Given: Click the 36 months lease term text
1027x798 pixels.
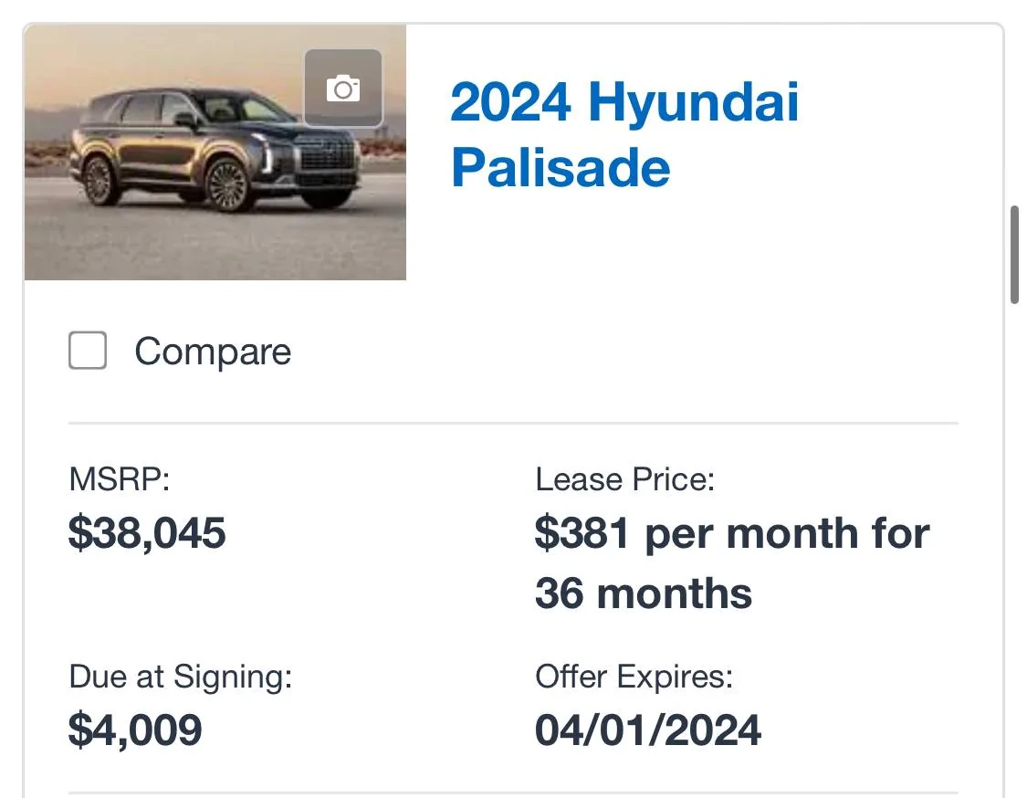Looking at the screenshot, I should (644, 593).
